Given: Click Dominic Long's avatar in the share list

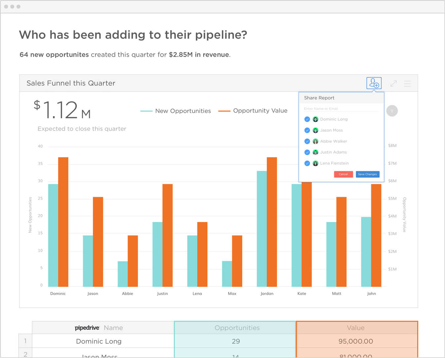Looking at the screenshot, I should click(315, 119).
